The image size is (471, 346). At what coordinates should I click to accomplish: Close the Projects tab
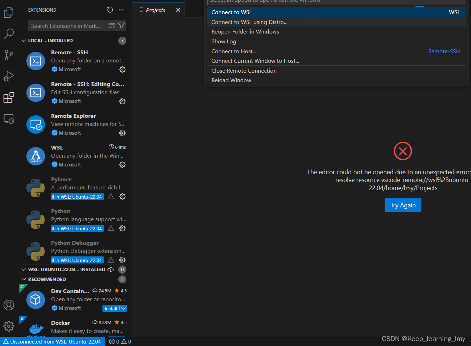click(x=178, y=10)
